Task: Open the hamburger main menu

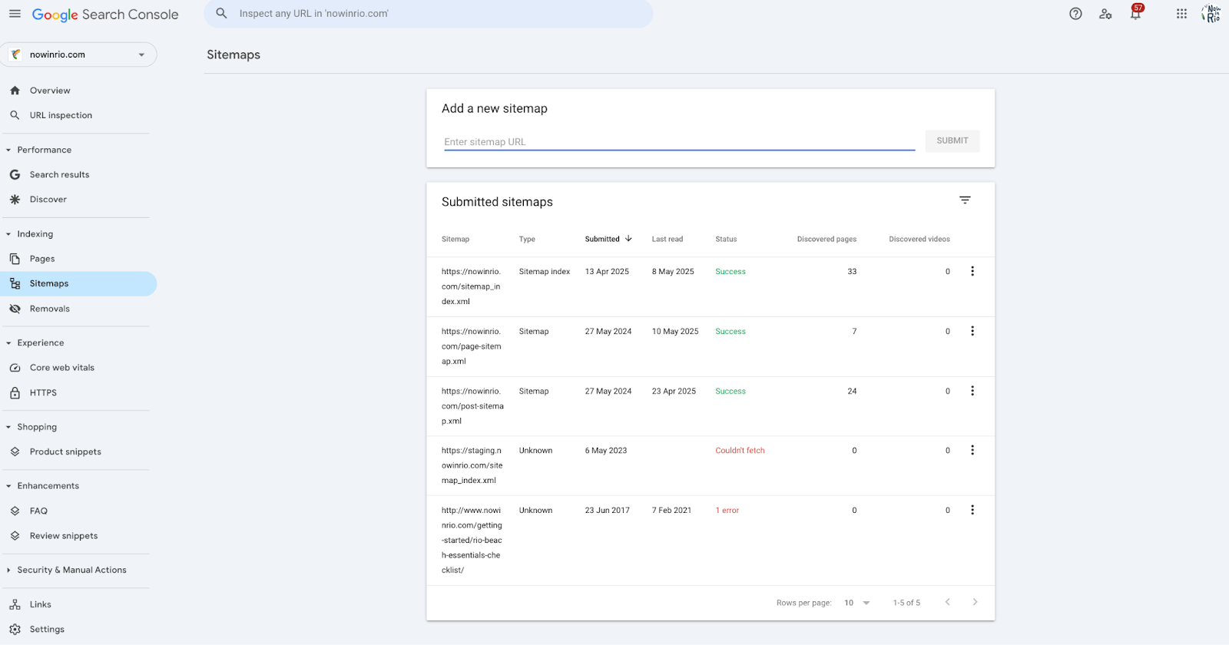Action: tap(15, 14)
